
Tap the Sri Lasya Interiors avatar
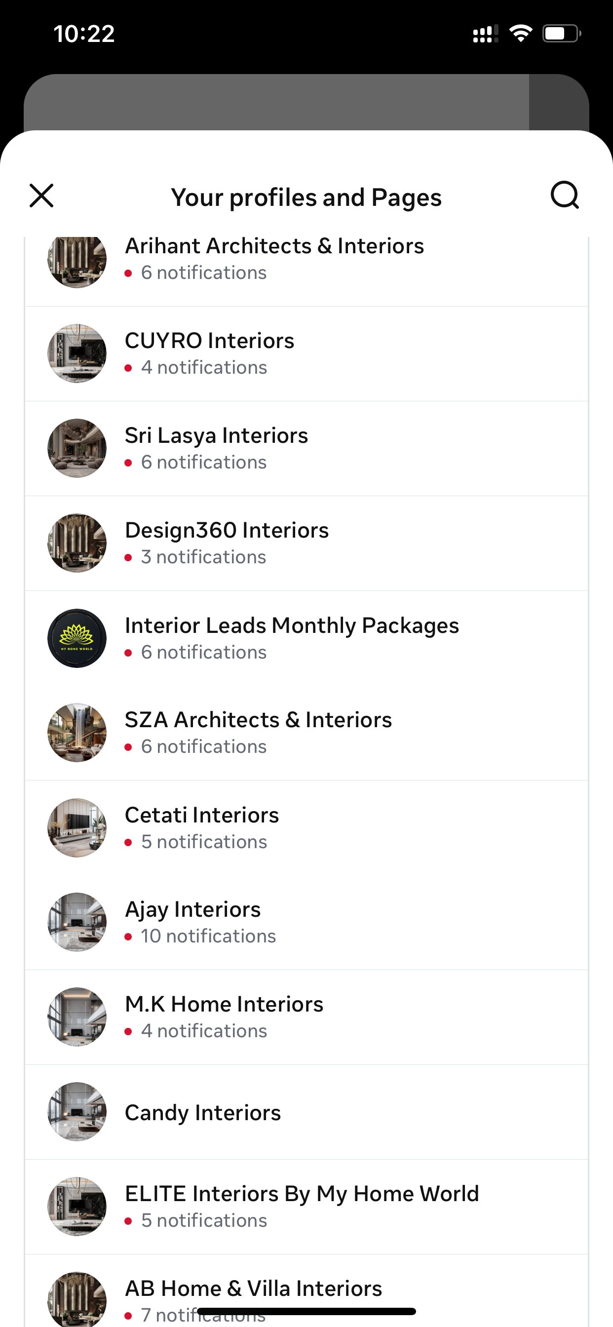point(77,448)
